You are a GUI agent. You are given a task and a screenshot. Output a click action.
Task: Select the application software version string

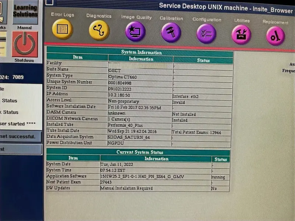tap(142, 176)
